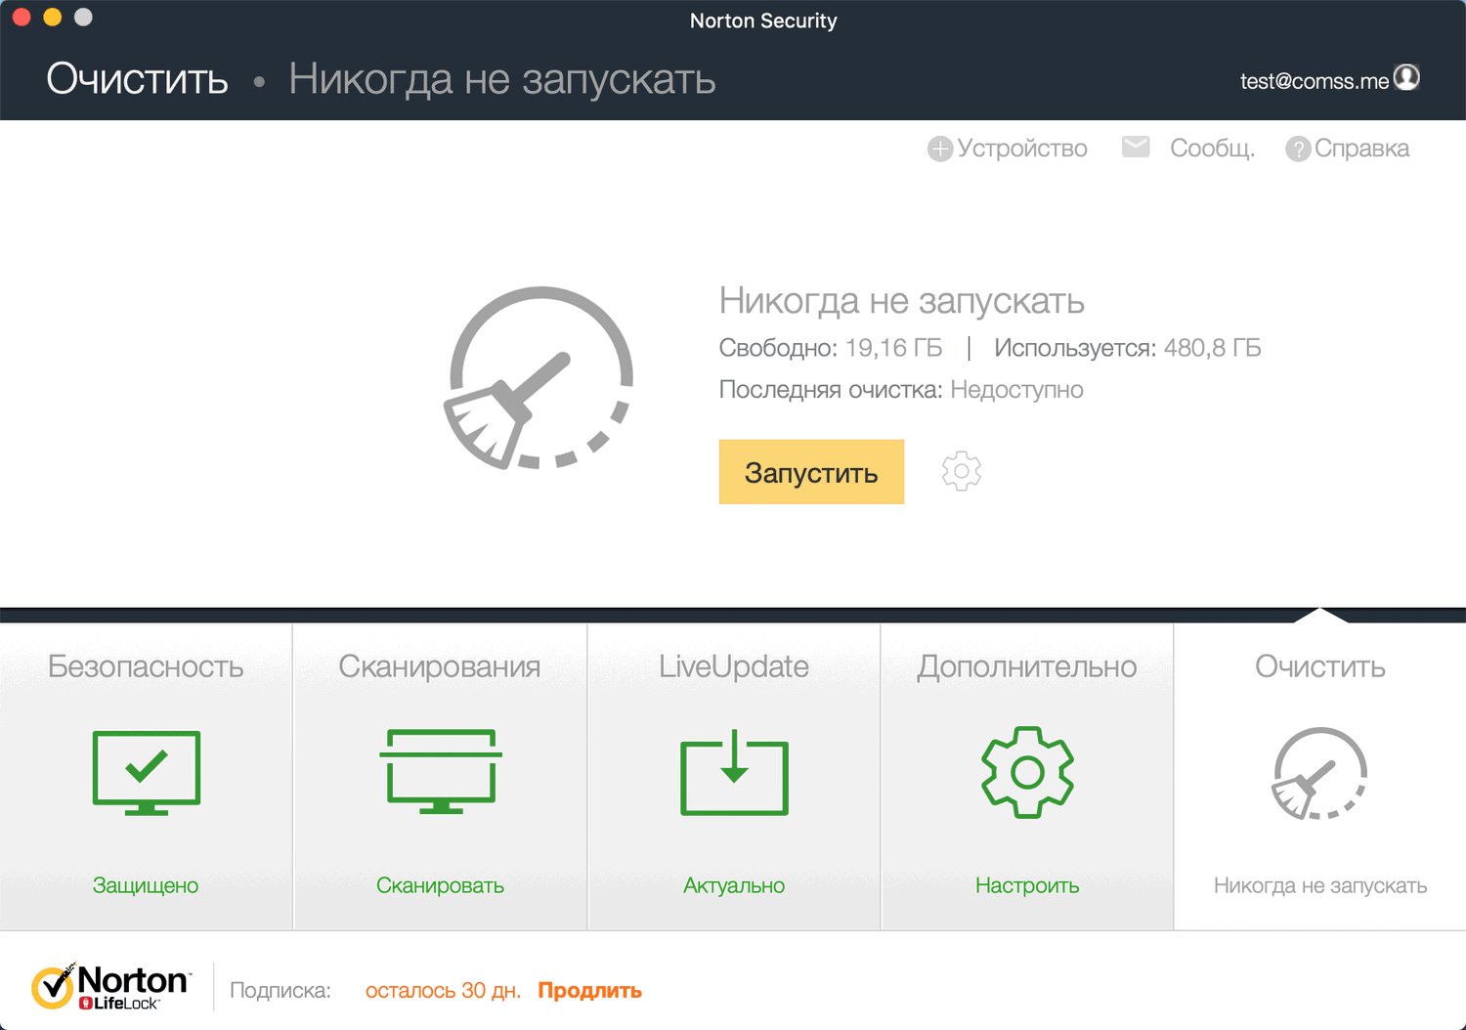Click the Используется: 480,8 ГБ value
Viewport: 1466px width, 1030px height.
1128,348
